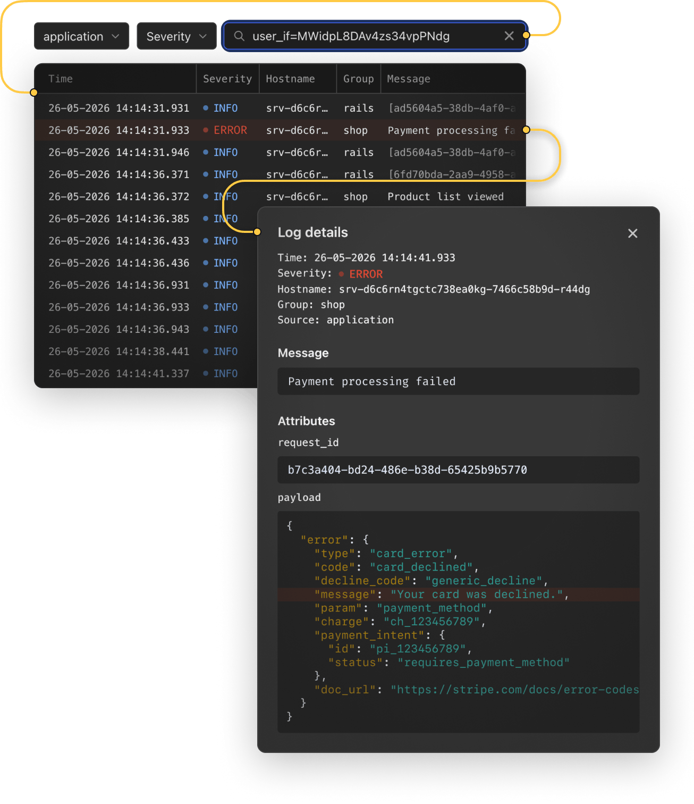694x804 pixels.
Task: Close the Log details panel
Action: 632,233
